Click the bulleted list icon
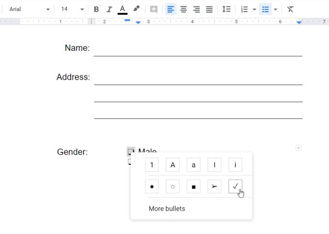 pos(265,9)
